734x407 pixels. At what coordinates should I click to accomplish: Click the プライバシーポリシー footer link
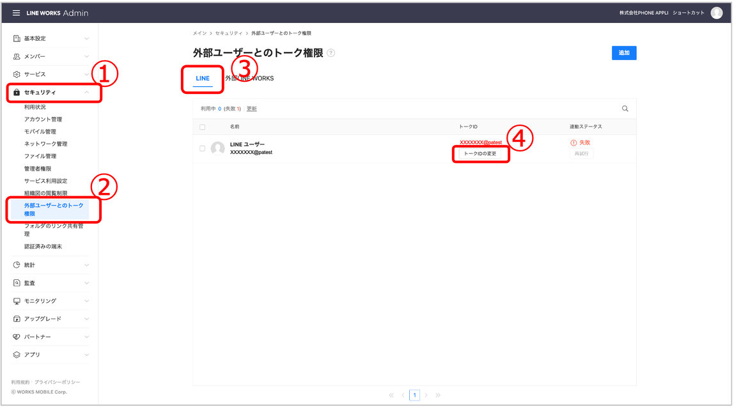click(57, 382)
